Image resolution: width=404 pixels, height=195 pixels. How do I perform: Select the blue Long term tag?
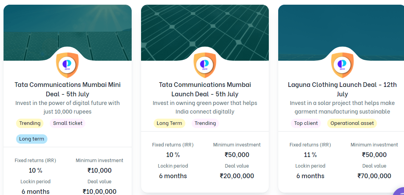pos(31,139)
